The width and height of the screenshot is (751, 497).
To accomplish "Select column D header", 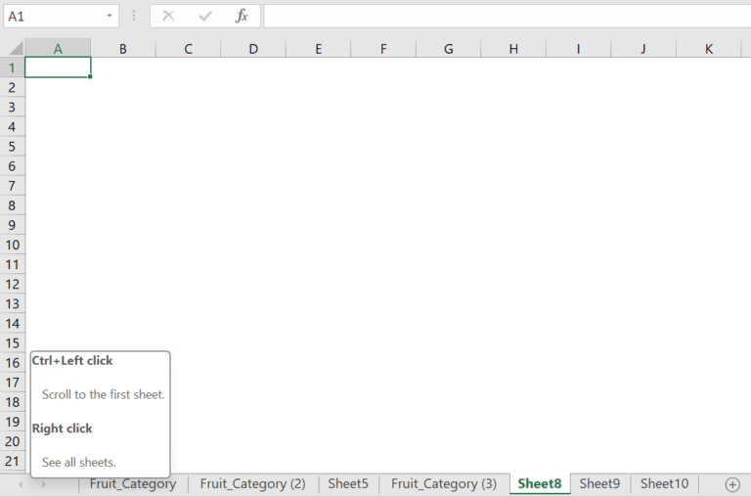I will point(253,48).
